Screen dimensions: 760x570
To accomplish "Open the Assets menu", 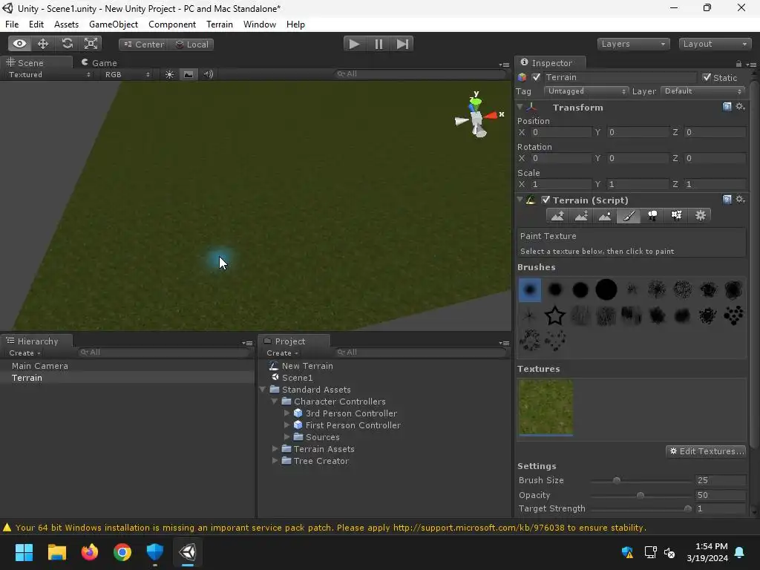I will click(66, 24).
